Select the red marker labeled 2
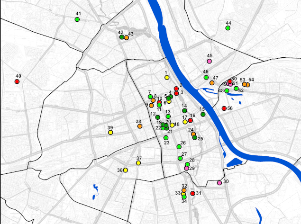 (176, 89)
